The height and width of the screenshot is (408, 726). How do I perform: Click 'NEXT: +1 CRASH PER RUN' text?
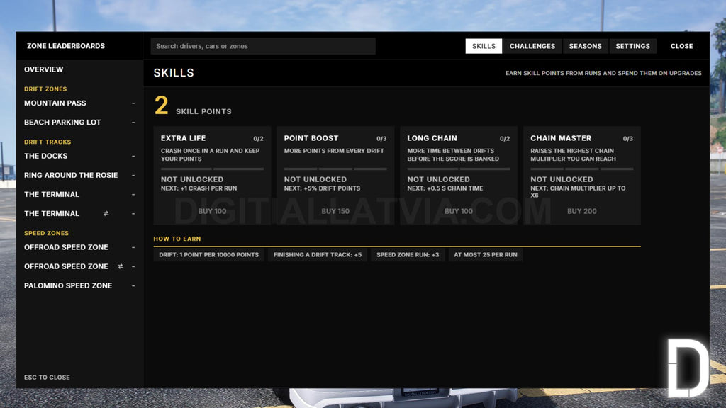point(199,188)
